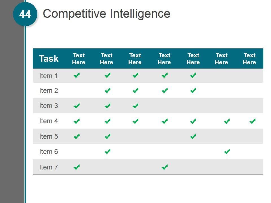Click Item 4's rightmost checkmark
This screenshot has height=203, width=271.
click(253, 121)
